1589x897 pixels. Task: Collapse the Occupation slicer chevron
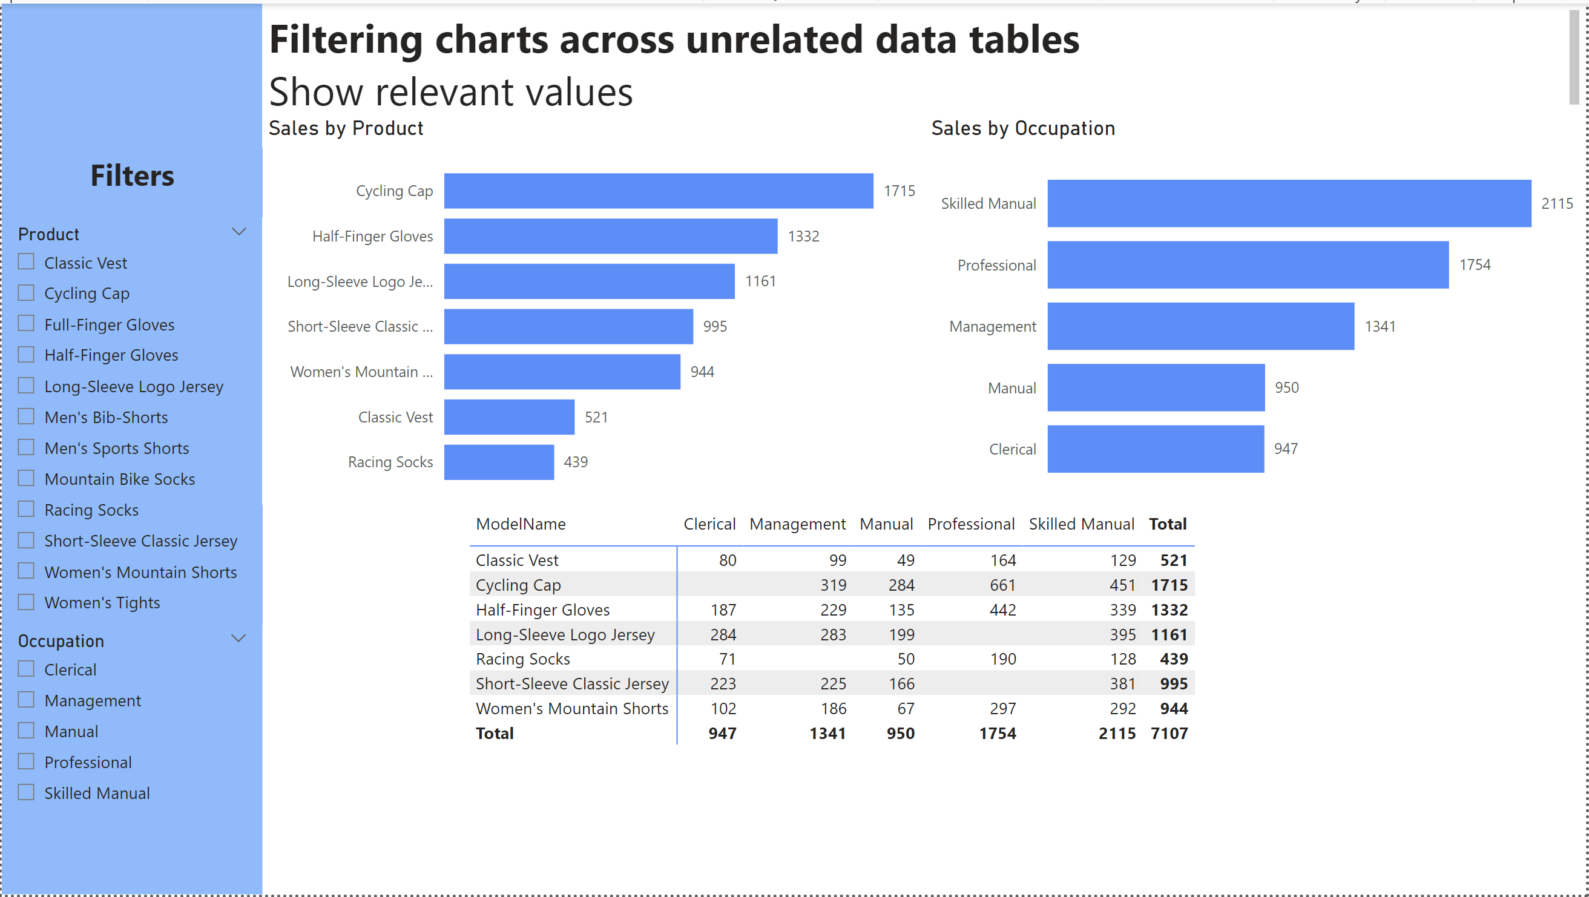tap(239, 639)
